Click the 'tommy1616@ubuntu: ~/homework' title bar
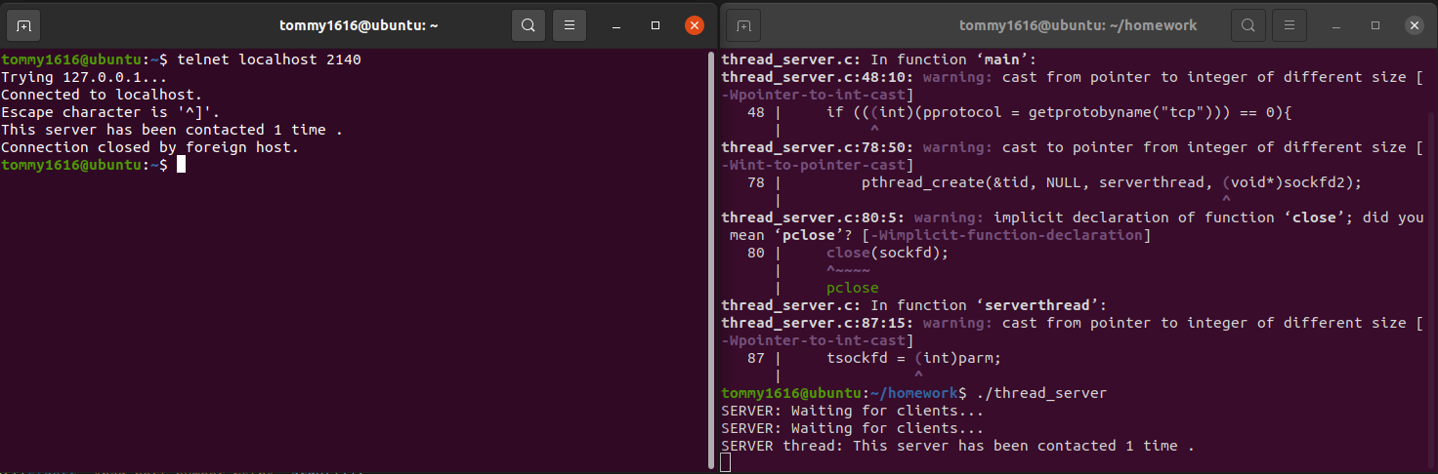1438x474 pixels. (x=1078, y=25)
